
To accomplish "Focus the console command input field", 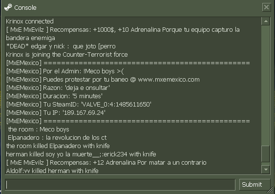I will pyautogui.click(x=120, y=185).
